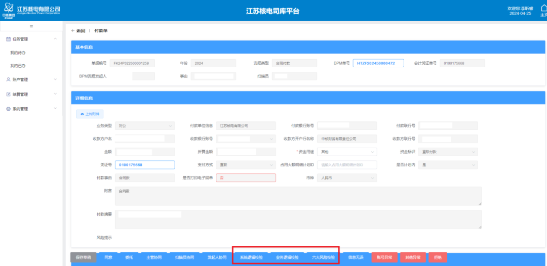Open 我的待办 in the sidebar
The height and width of the screenshot is (266, 547).
(18, 53)
